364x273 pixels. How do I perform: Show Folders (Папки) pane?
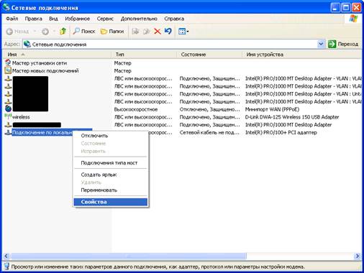[112, 31]
